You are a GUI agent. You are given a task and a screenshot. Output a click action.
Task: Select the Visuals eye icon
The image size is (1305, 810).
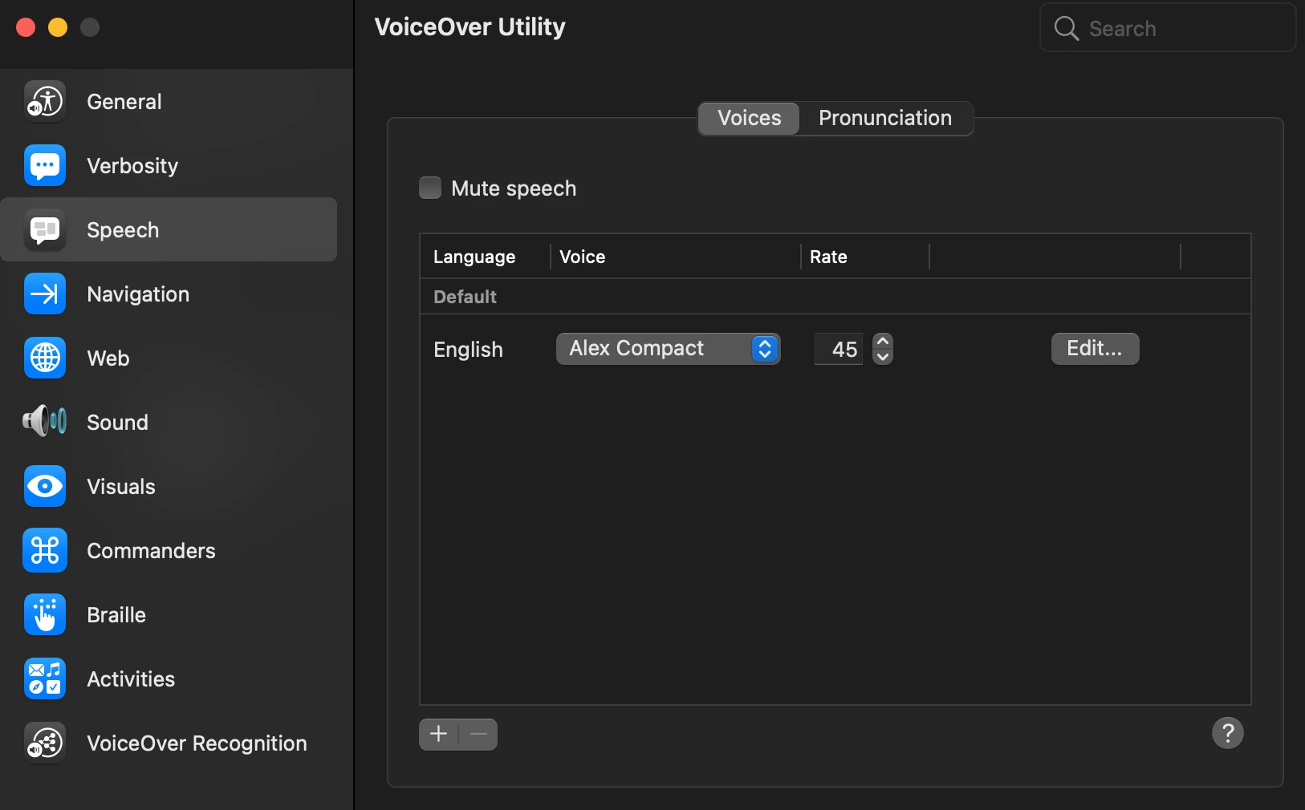(45, 487)
